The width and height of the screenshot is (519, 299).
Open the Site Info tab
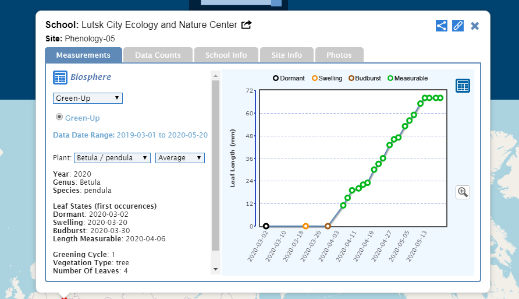(286, 55)
